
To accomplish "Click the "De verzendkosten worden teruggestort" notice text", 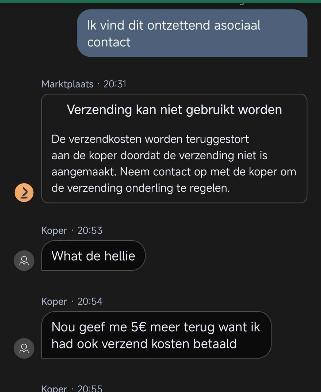I will point(150,139).
